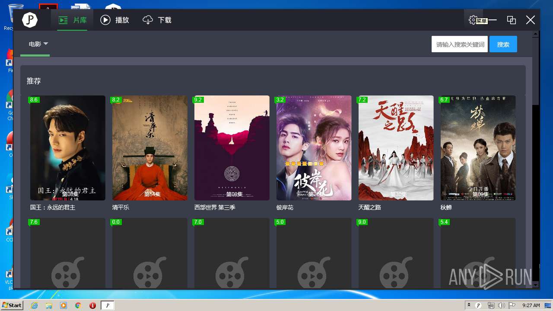Open the 片库 library tab

73,20
